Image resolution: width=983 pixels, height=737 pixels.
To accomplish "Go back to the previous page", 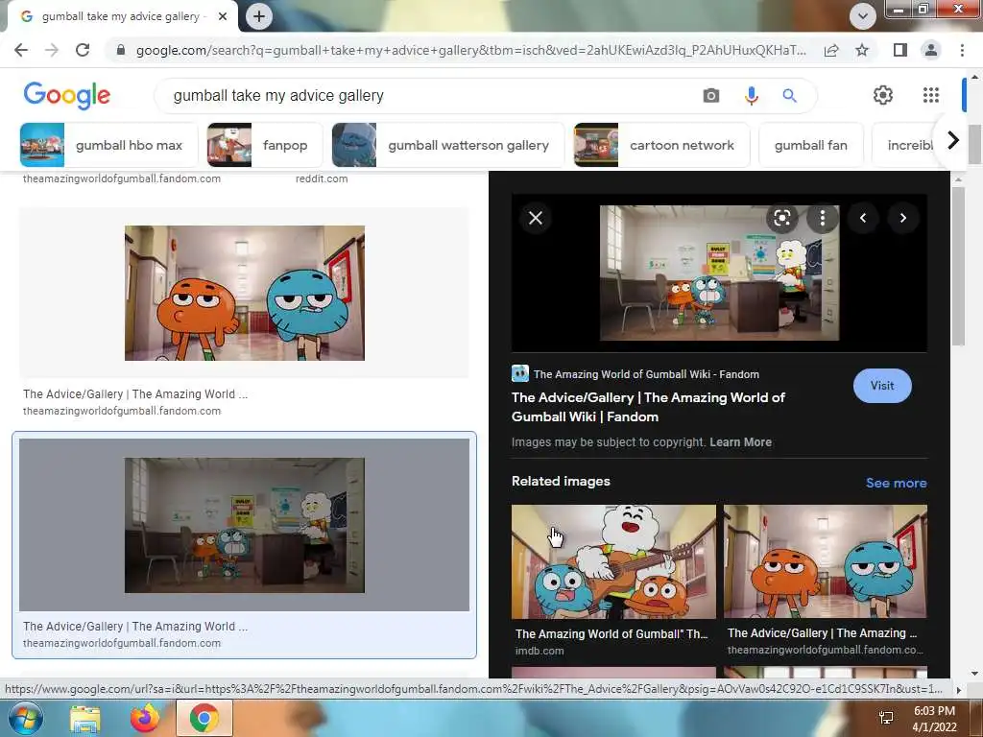I will tap(21, 50).
